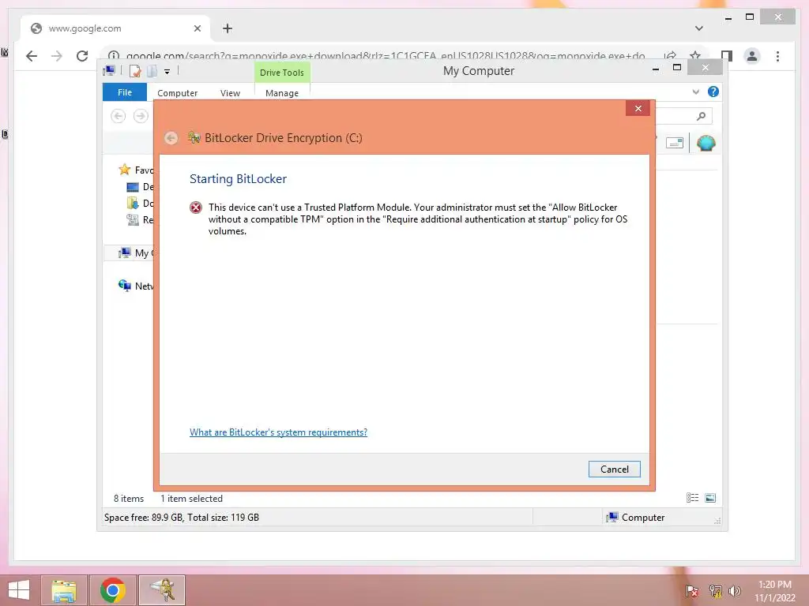Open Explorer Help question mark icon
Screen dimensions: 809x606
[x=713, y=92]
